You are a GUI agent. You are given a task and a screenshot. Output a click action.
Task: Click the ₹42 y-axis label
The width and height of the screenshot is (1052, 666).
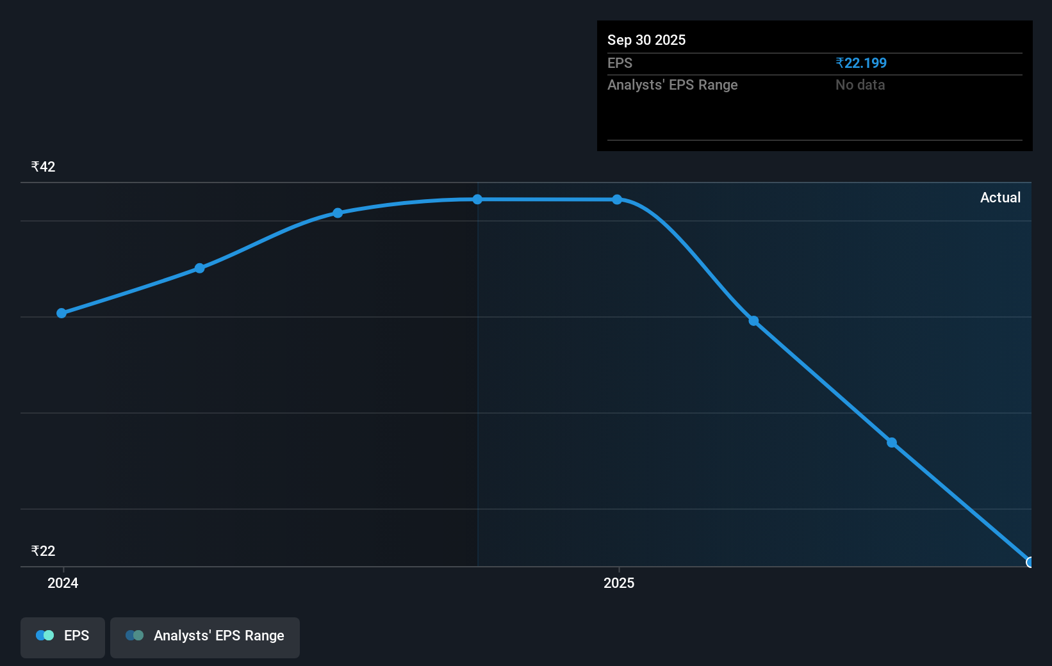point(44,166)
